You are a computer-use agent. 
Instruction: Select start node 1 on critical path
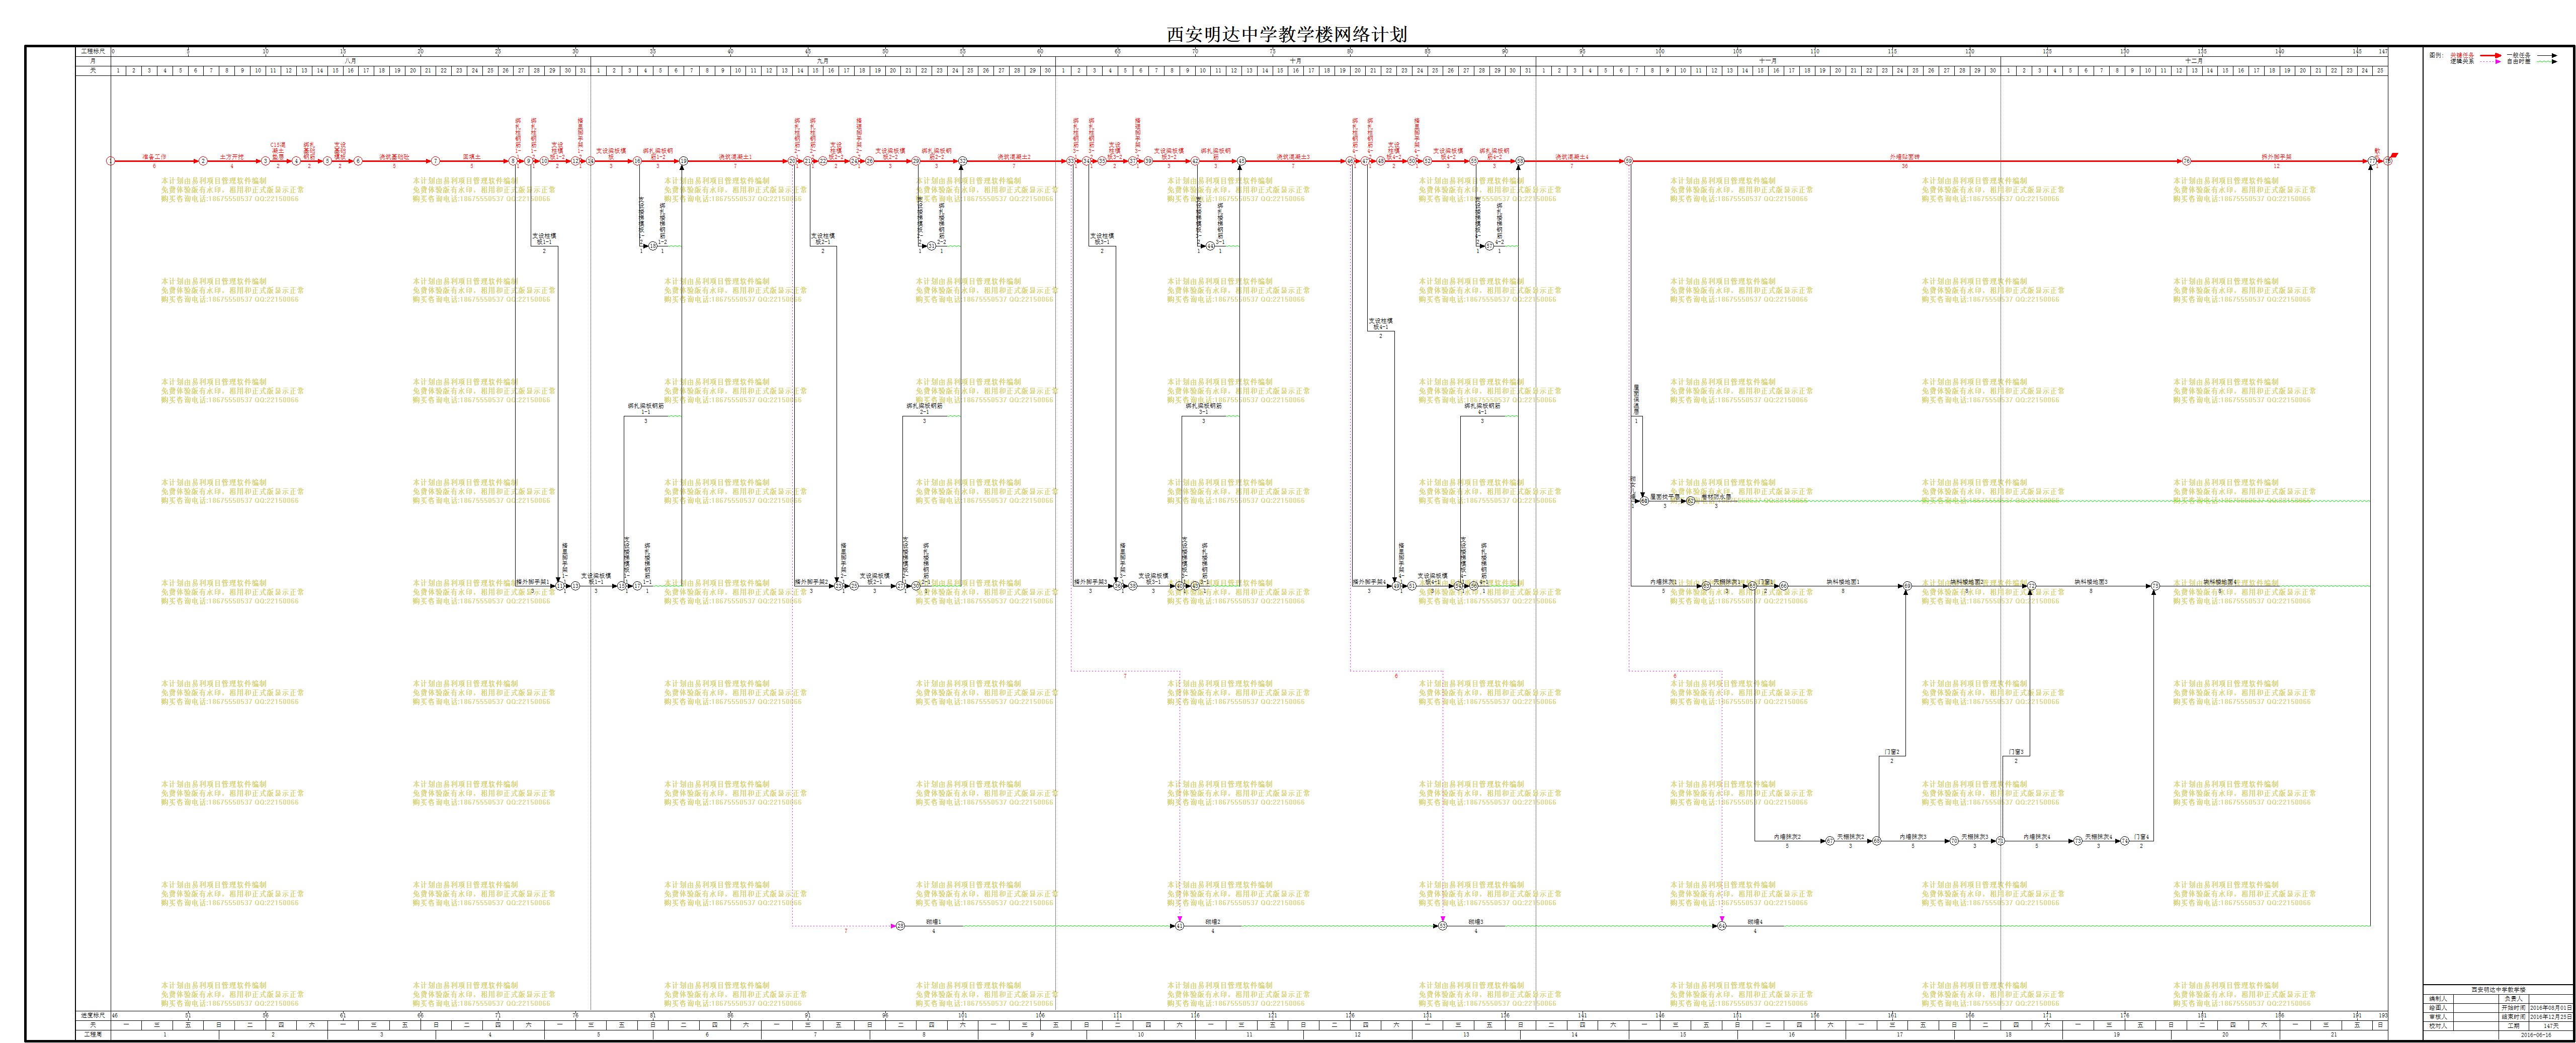click(x=111, y=161)
